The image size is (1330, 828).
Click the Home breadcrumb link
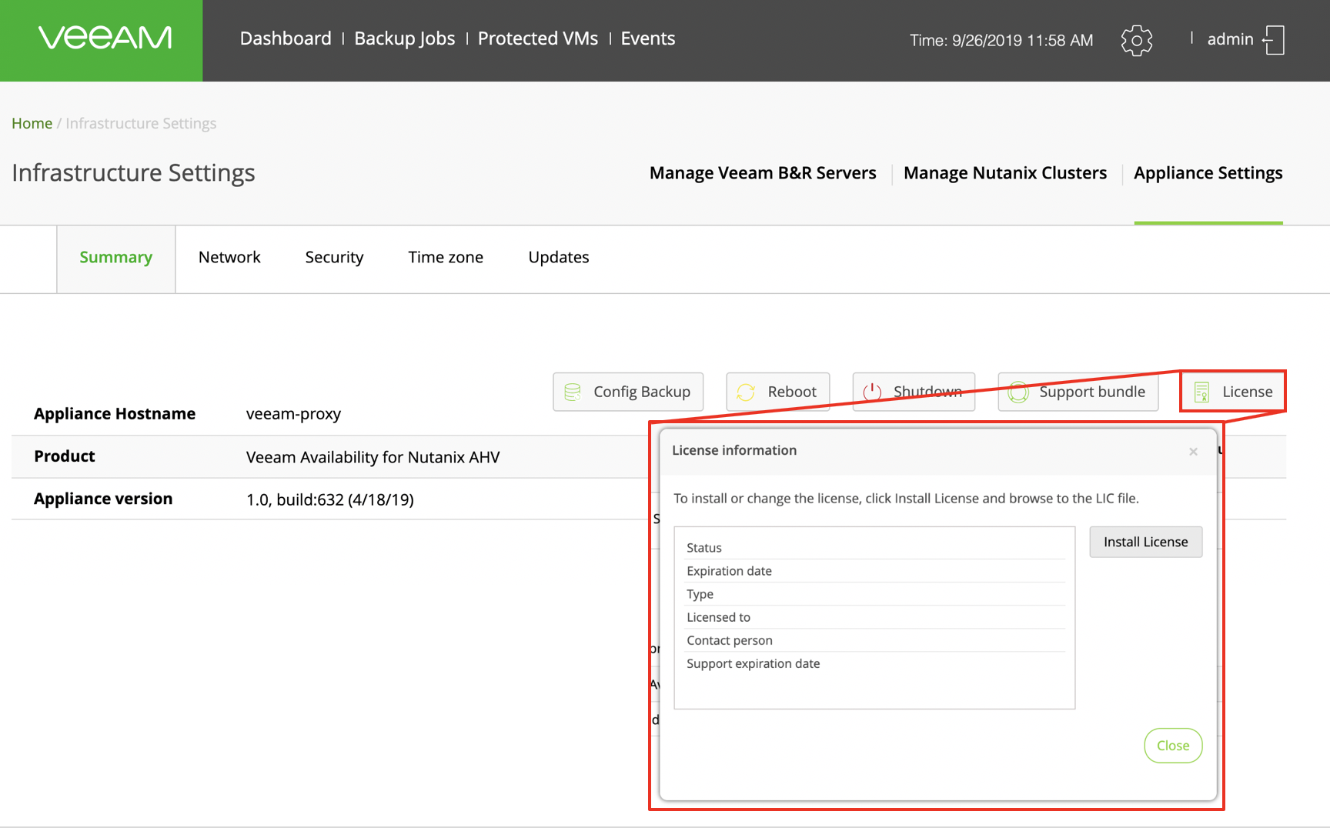coord(32,123)
